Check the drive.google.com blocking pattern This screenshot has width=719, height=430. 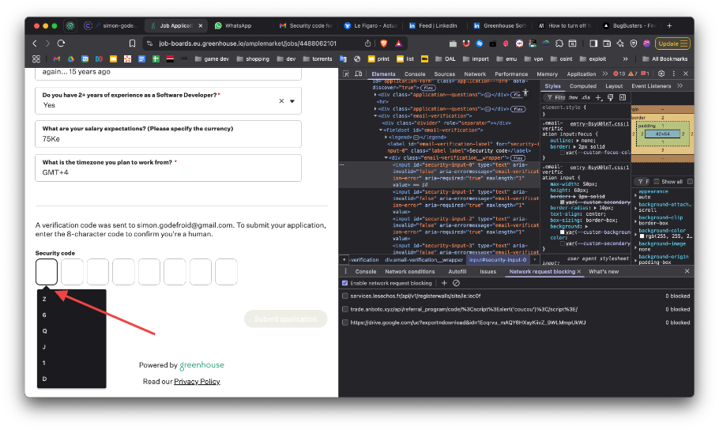tap(345, 322)
